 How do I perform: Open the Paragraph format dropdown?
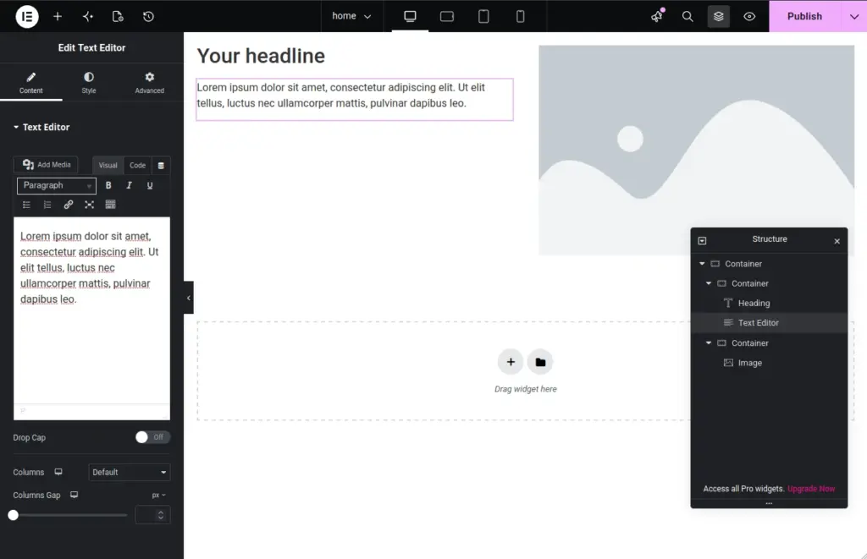[x=57, y=185]
